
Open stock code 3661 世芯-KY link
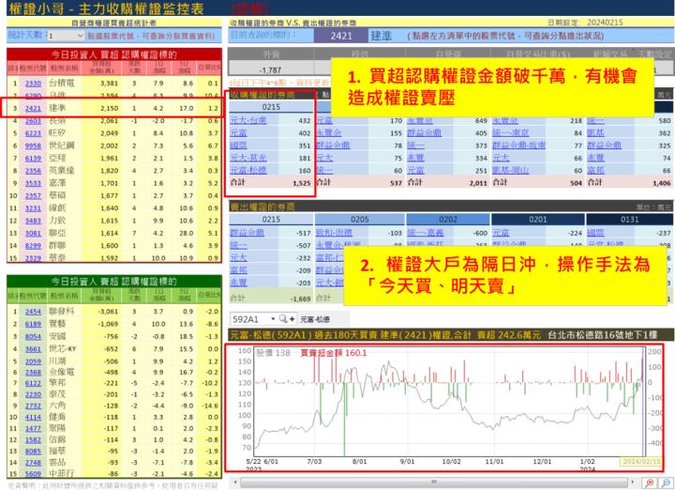coord(33,348)
